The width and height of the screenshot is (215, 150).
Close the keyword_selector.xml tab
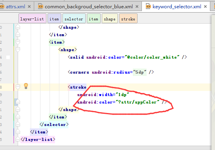[x=205, y=6]
